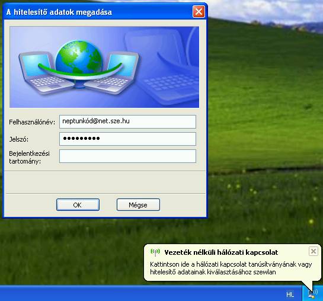The width and height of the screenshot is (323, 301).
Task: Click the balloon message about szewlan credentials
Action: [x=231, y=268]
